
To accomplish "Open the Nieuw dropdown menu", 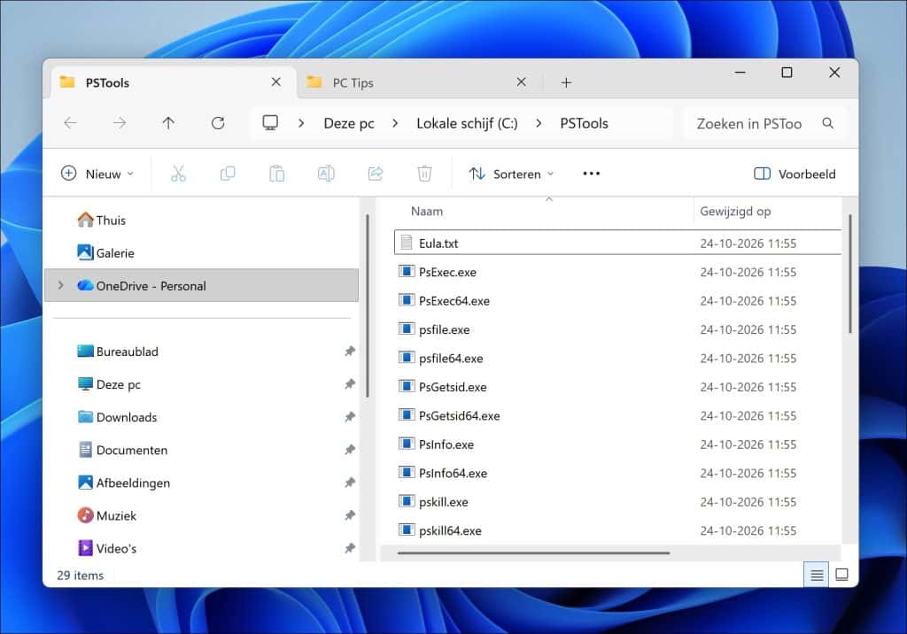I will (97, 174).
